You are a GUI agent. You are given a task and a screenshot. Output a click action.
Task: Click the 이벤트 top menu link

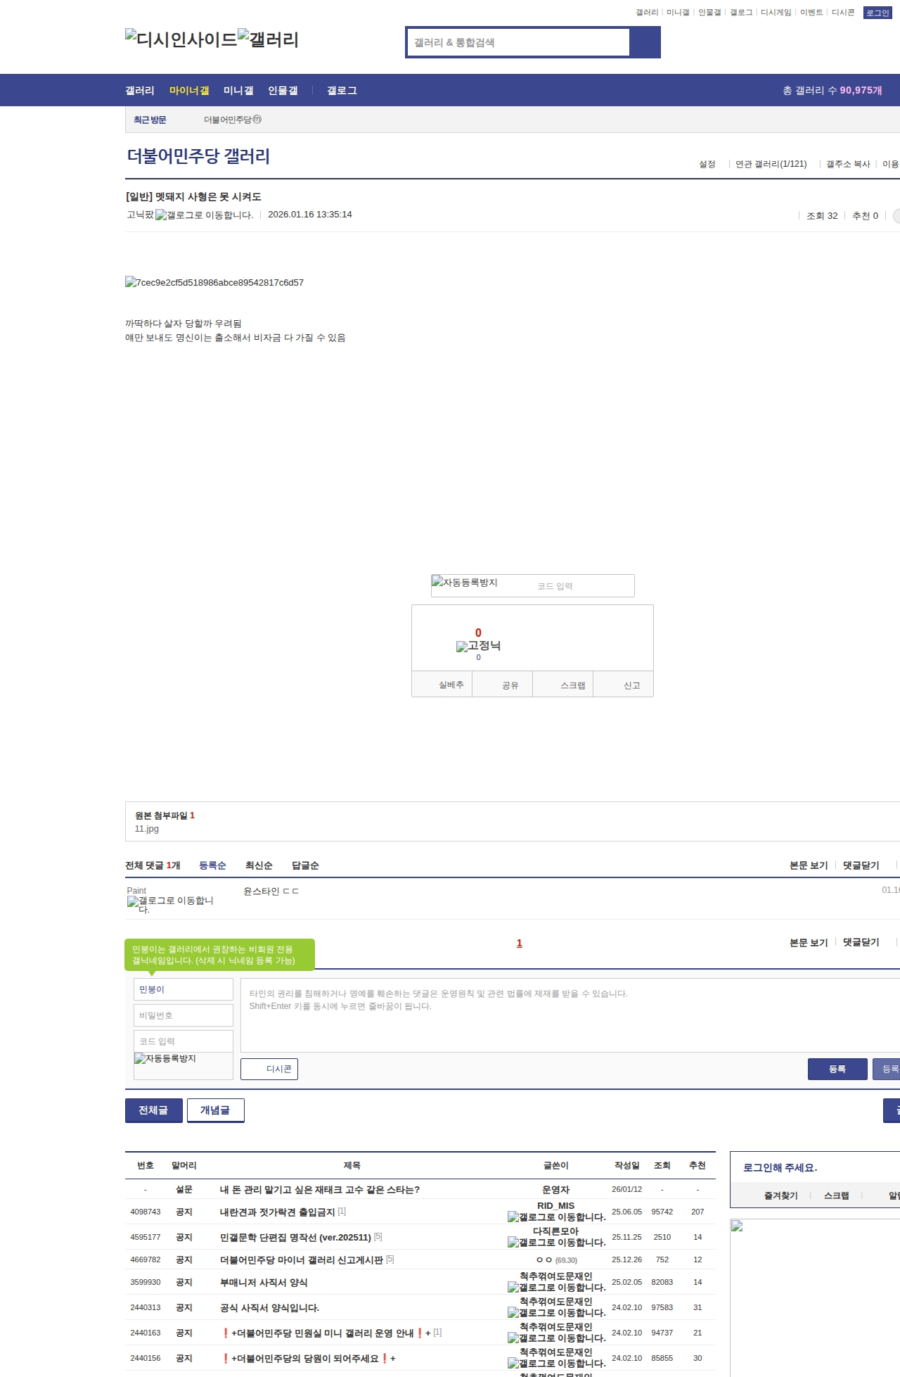(x=811, y=12)
